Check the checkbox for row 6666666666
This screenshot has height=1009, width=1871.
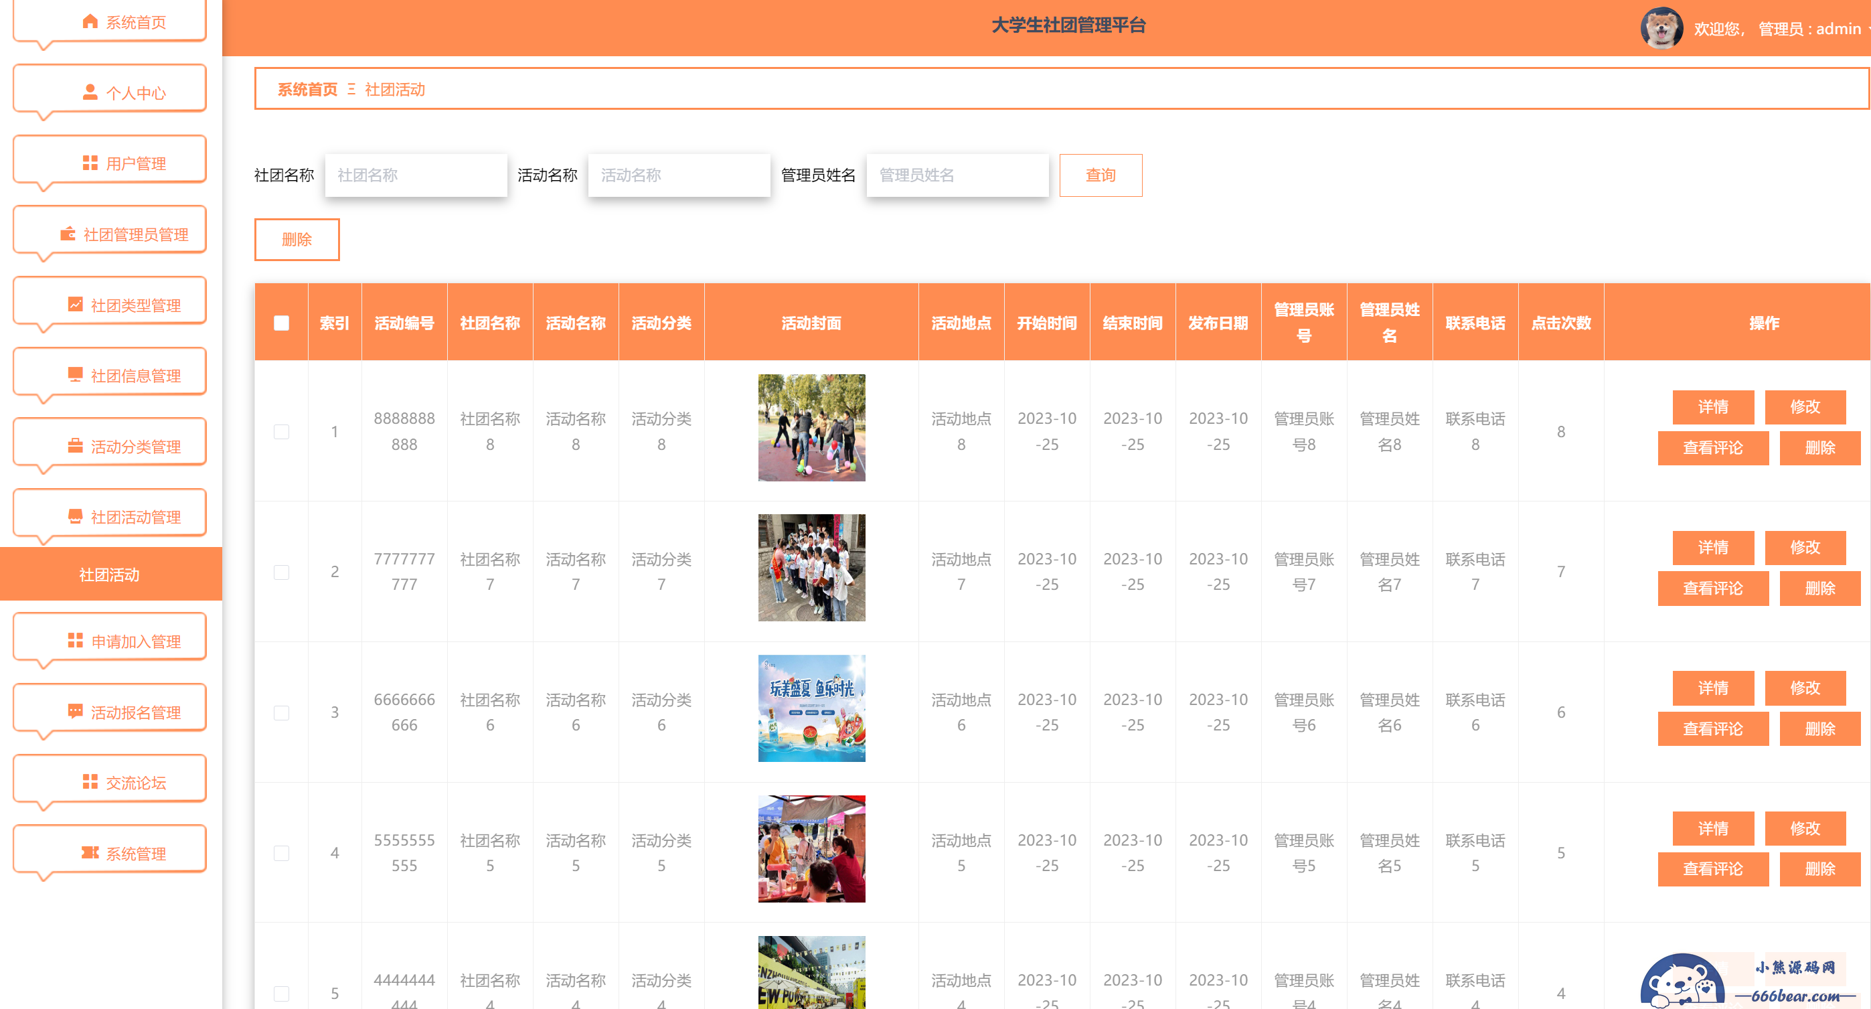pyautogui.click(x=281, y=712)
